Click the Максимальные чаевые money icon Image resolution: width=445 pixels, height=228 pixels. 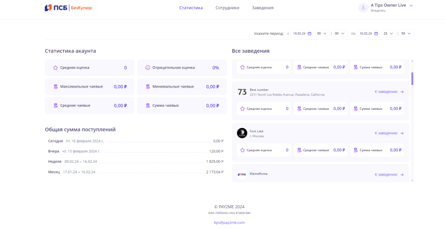coord(55,87)
